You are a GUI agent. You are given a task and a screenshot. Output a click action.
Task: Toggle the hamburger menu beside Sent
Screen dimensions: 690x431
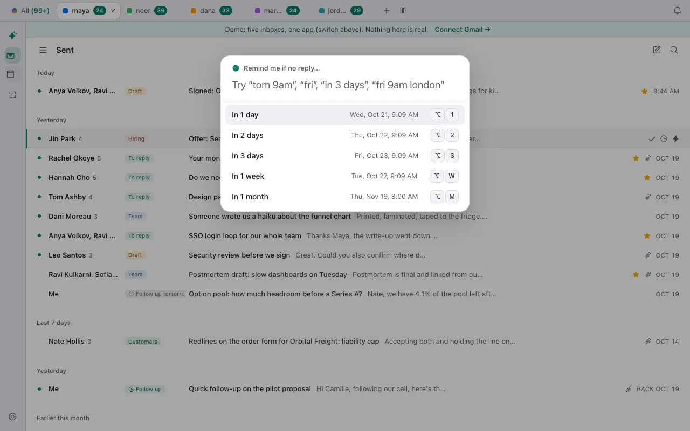click(x=43, y=50)
